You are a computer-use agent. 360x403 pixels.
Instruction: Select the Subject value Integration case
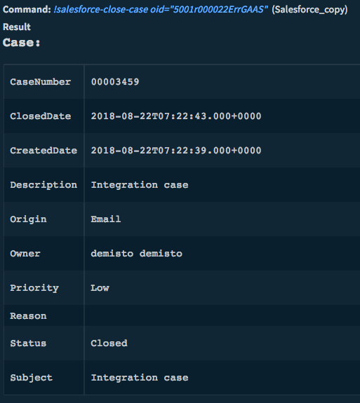pos(140,378)
